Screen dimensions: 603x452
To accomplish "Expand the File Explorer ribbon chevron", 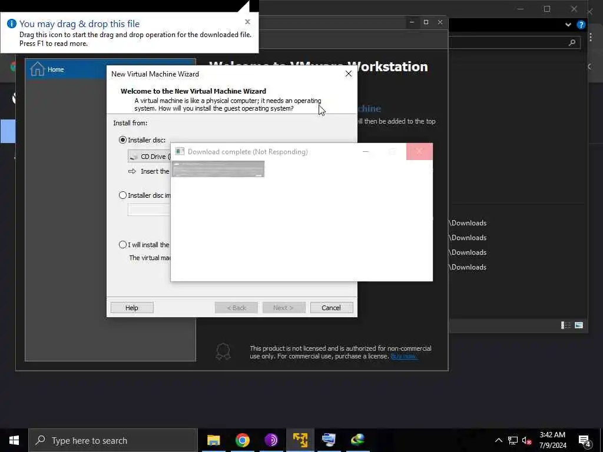I will pos(568,25).
